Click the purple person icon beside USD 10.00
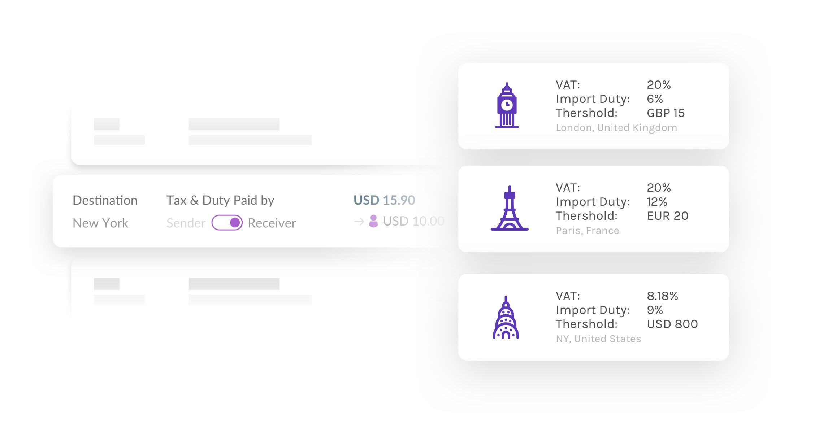This screenshot has height=432, width=832. click(373, 221)
